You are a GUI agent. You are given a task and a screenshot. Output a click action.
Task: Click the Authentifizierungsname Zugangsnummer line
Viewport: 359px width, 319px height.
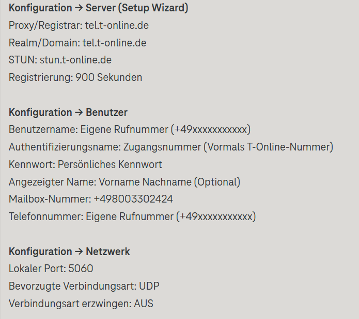(171, 147)
